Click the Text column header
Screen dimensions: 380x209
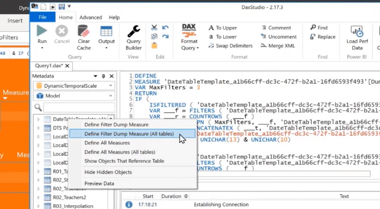[x=344, y=196]
